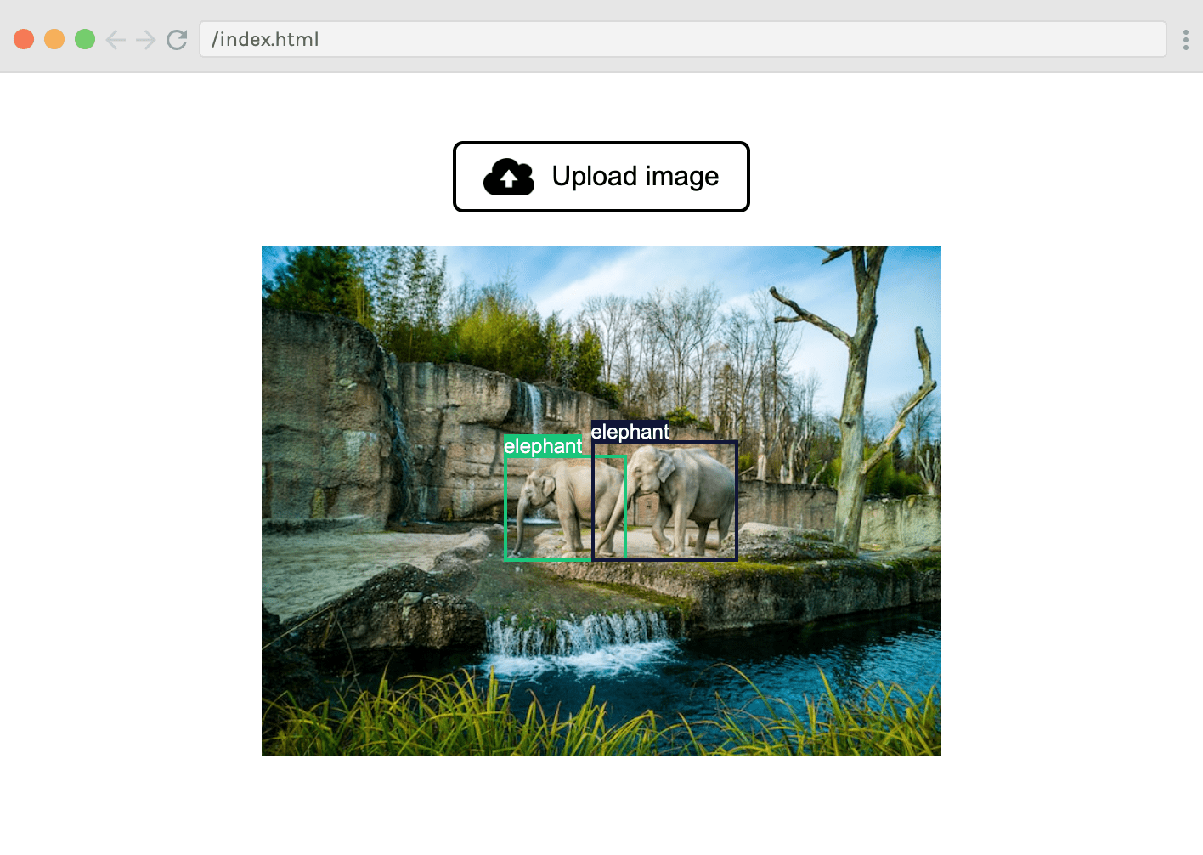
Task: Click the green window control dot
Action: 84,38
